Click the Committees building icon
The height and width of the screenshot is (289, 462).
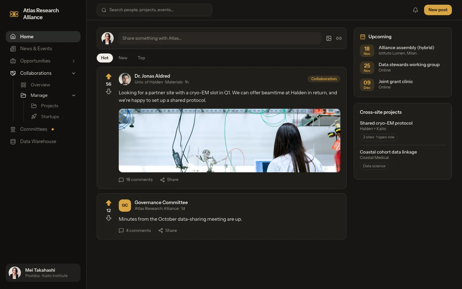pyautogui.click(x=13, y=129)
